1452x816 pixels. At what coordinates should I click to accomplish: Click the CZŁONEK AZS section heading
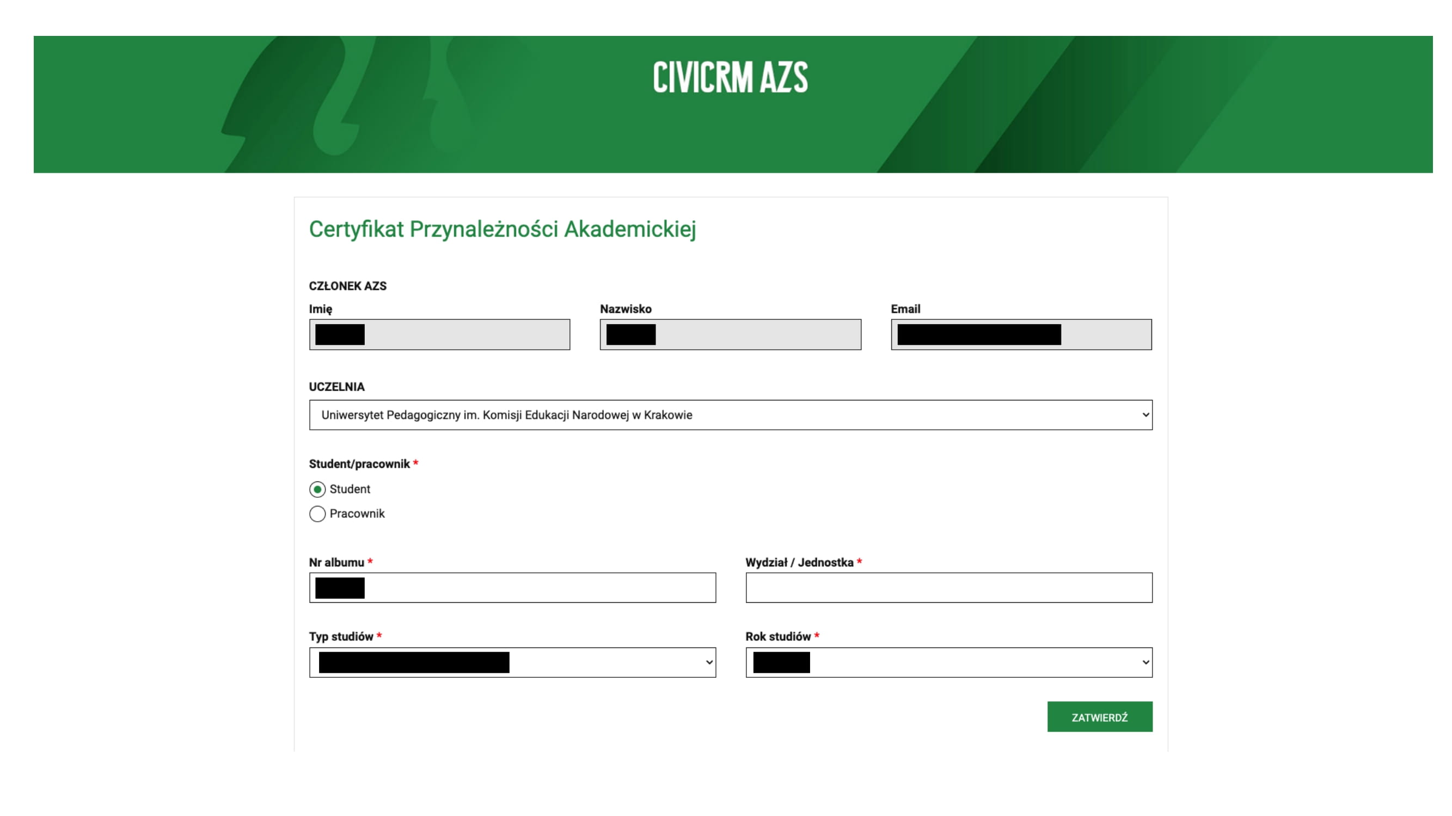pos(347,286)
